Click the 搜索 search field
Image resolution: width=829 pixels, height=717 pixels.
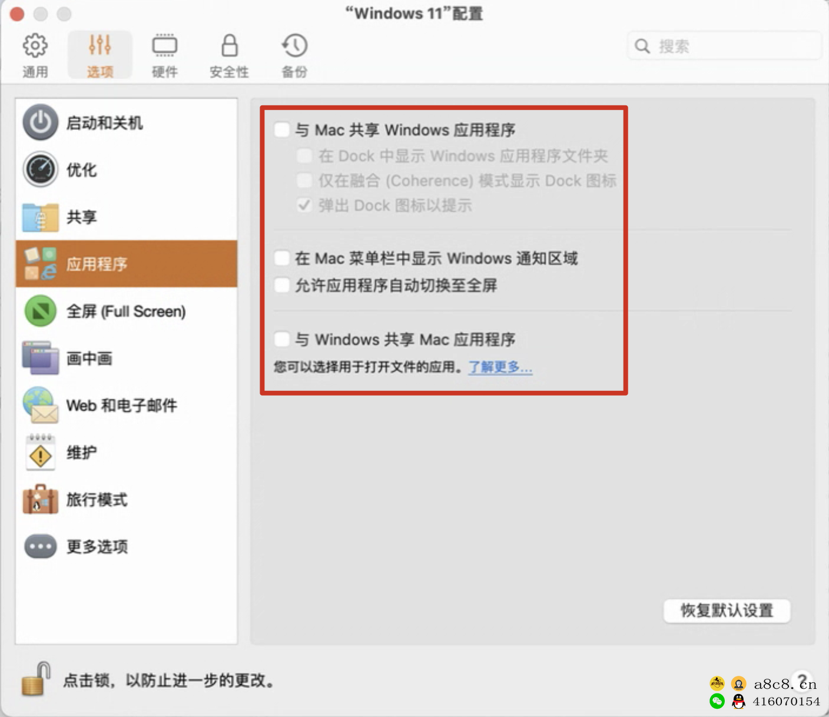coord(724,46)
